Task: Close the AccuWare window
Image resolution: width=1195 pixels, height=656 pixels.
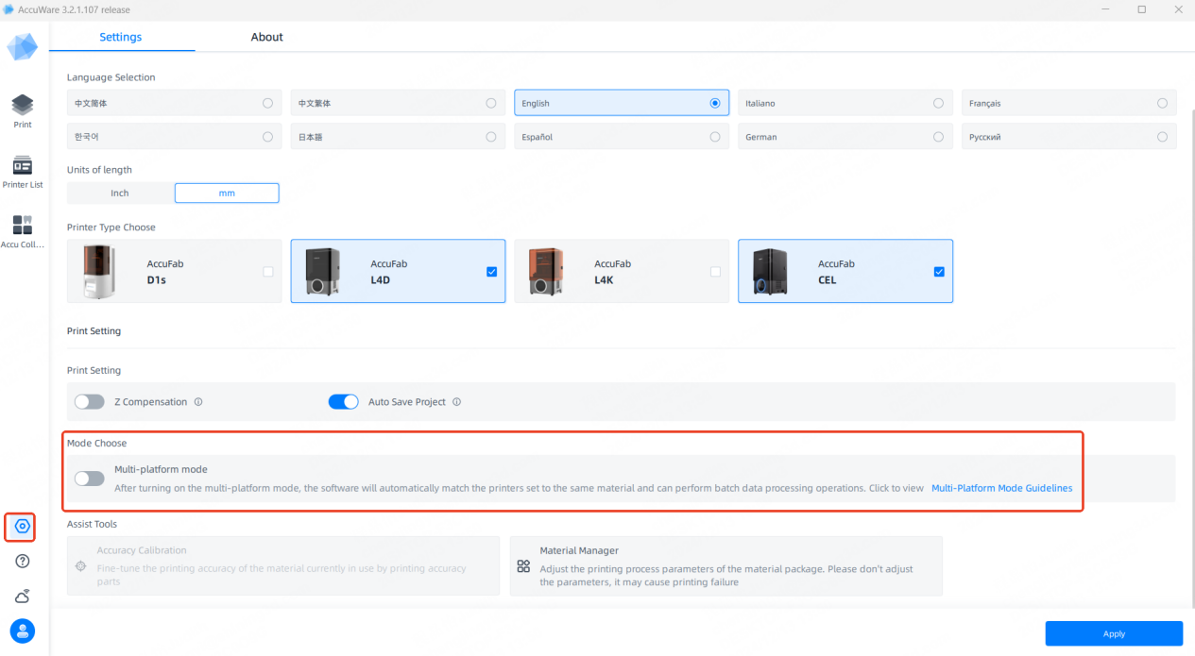Action: pyautogui.click(x=1176, y=9)
